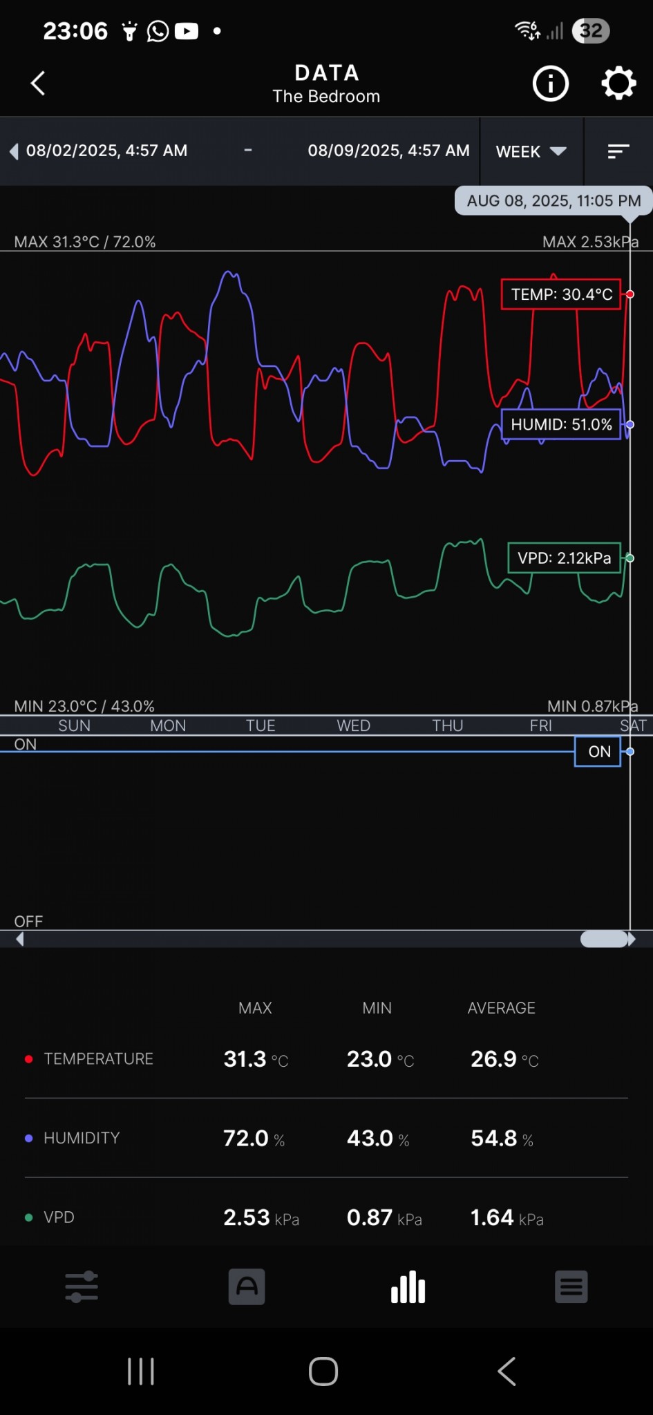Viewport: 653px width, 1415px height.
Task: Toggle the TEMPERATURE series legend
Action: [x=98, y=1058]
